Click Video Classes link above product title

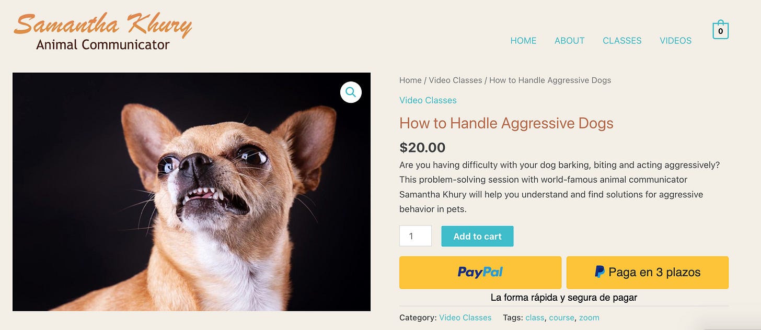point(428,100)
